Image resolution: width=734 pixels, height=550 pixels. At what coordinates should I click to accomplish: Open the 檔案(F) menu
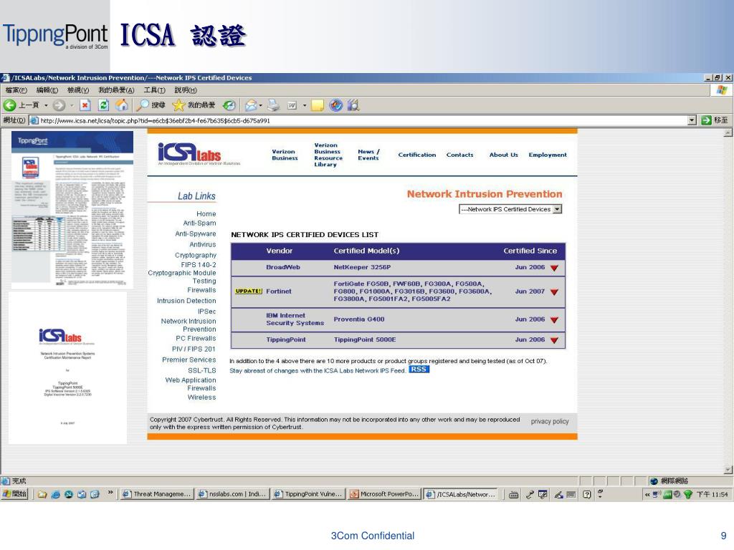(x=16, y=90)
